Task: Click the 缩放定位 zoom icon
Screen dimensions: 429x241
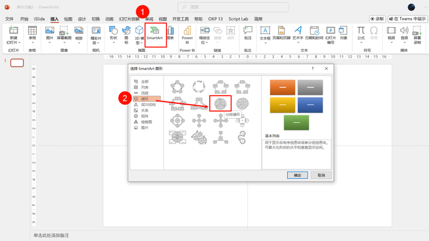Action: point(205,30)
